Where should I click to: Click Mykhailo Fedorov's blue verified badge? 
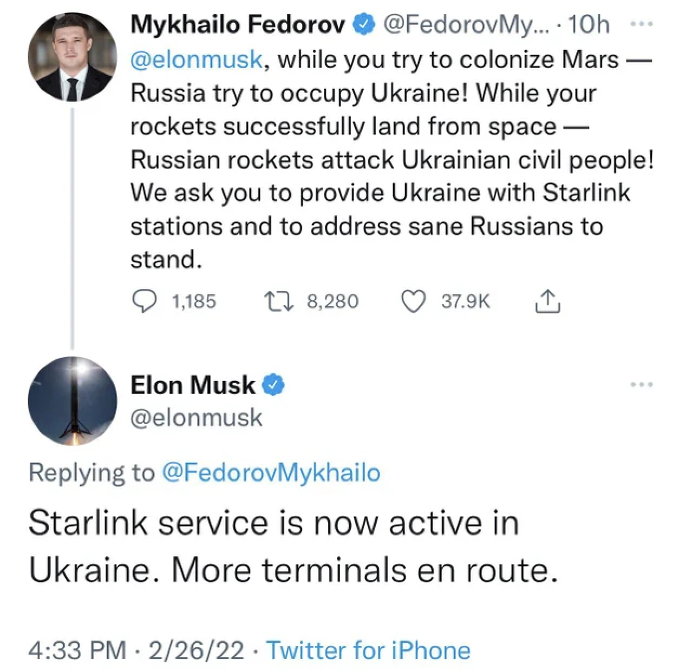pyautogui.click(x=363, y=24)
